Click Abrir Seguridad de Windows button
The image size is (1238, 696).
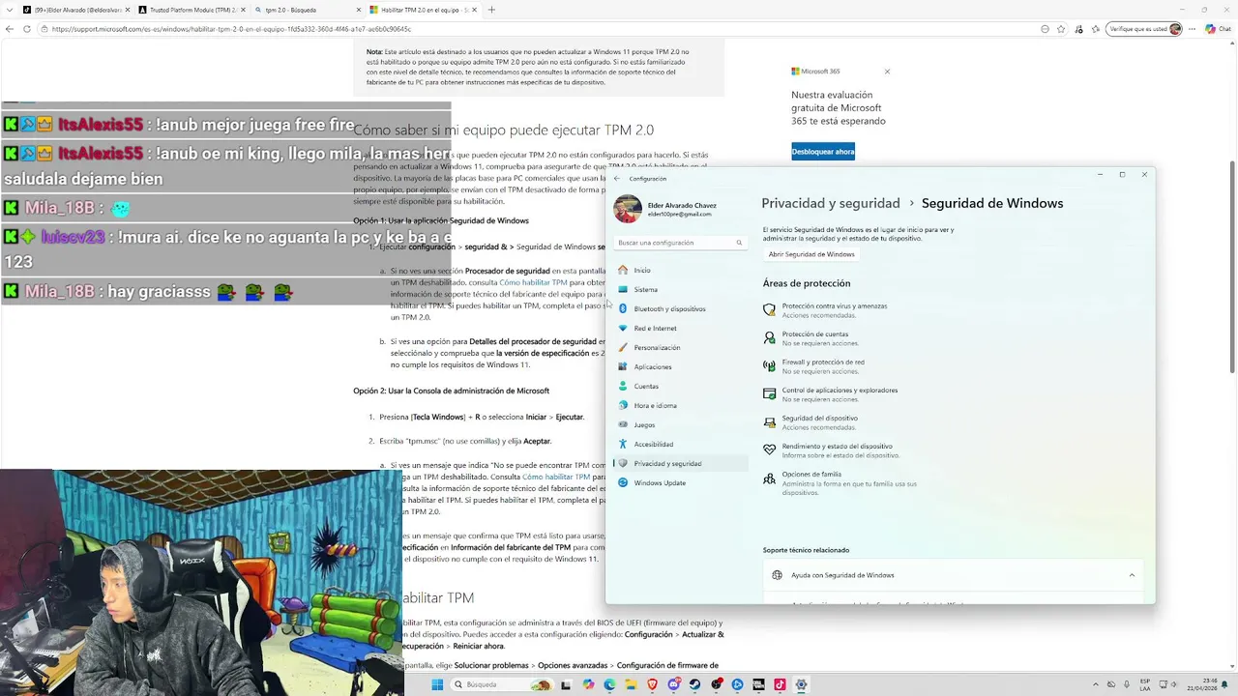tap(811, 254)
